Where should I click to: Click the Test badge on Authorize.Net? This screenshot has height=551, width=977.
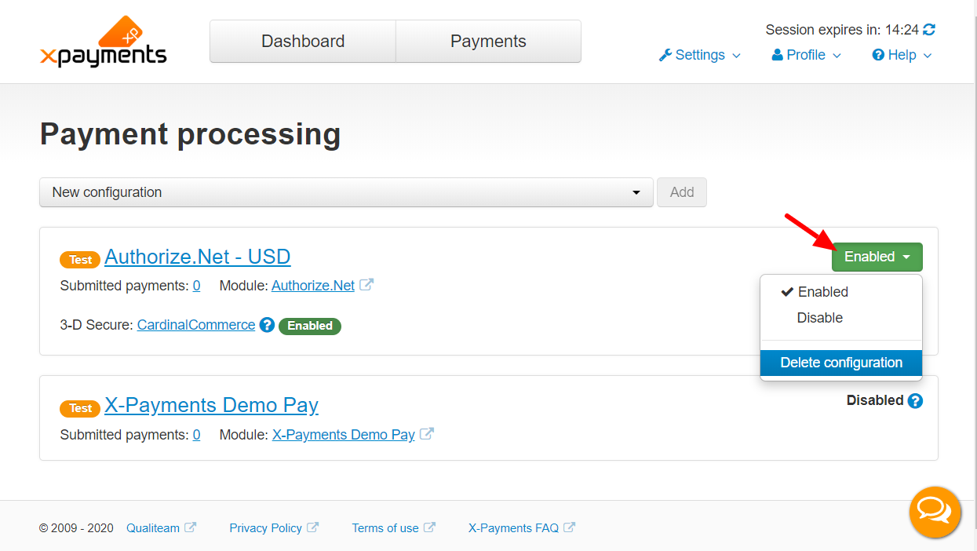80,260
